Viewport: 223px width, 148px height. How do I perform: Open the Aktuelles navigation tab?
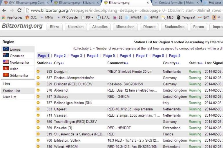pos(100,27)
